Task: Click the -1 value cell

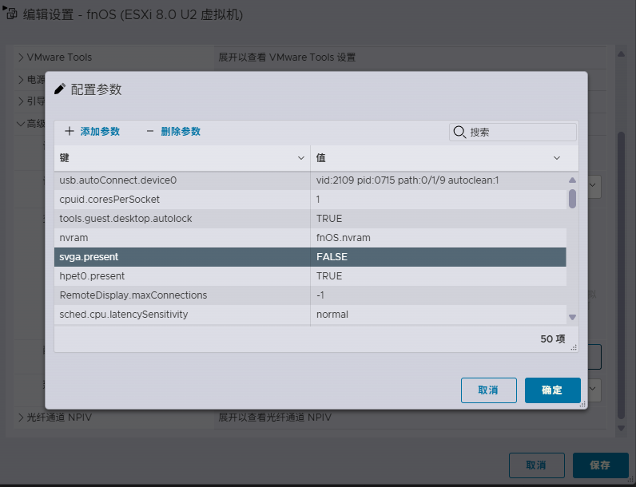Action: 320,295
